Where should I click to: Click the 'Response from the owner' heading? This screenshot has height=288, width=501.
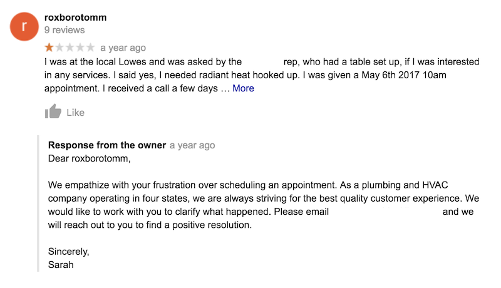click(x=107, y=145)
